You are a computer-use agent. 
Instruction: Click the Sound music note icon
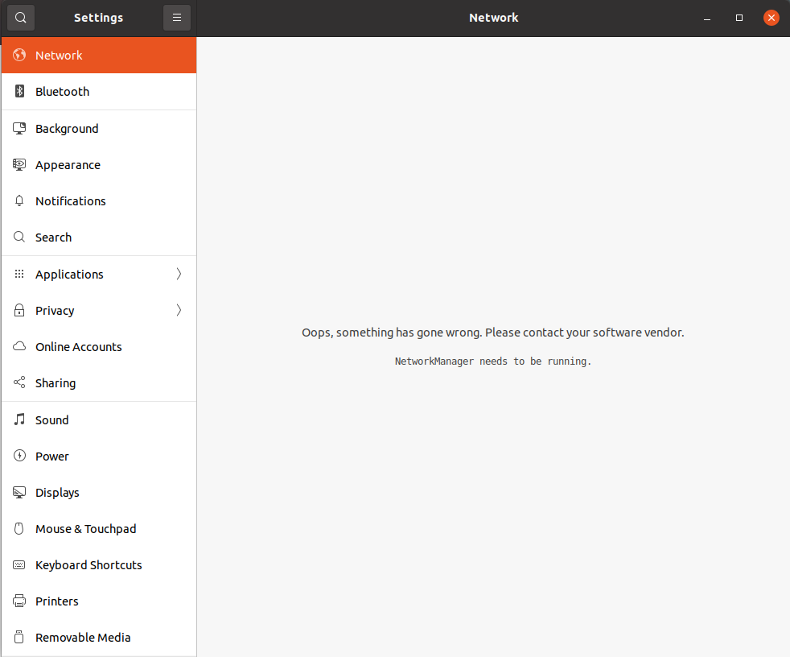(19, 419)
